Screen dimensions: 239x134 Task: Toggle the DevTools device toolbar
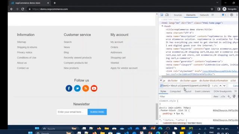coord(167,15)
